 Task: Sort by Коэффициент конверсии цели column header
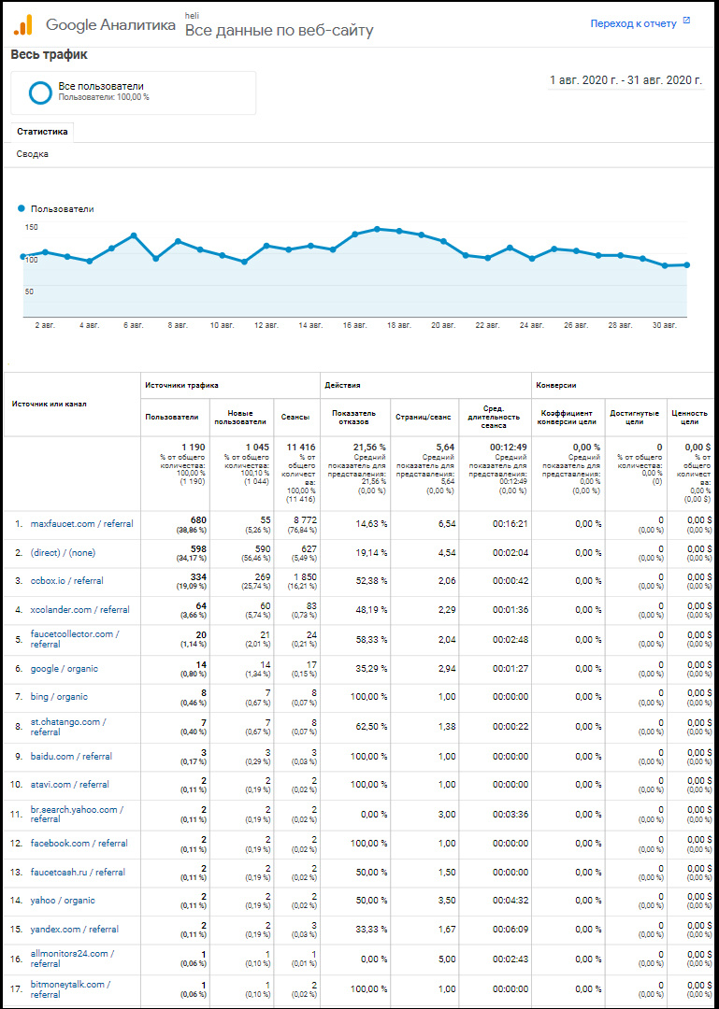[568, 417]
